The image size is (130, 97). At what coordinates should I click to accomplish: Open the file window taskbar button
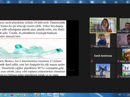click(63, 95)
